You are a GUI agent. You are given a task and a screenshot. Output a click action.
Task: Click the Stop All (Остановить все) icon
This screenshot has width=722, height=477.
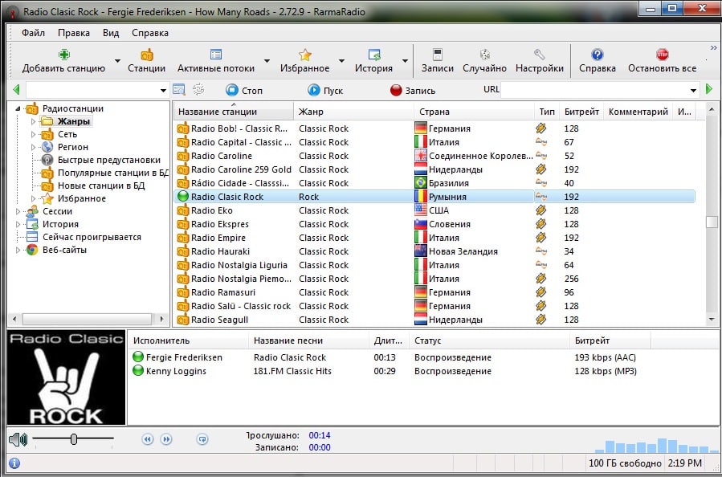pos(662,55)
